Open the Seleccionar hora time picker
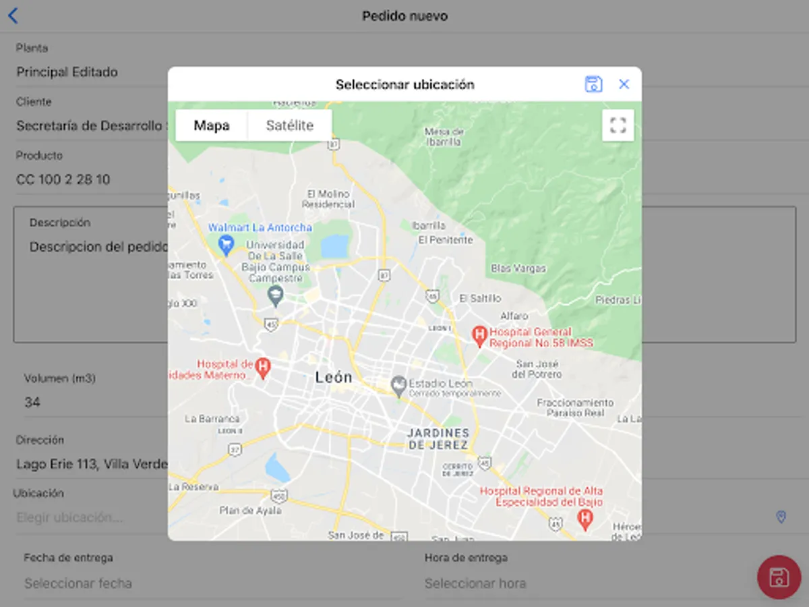 [x=587, y=583]
